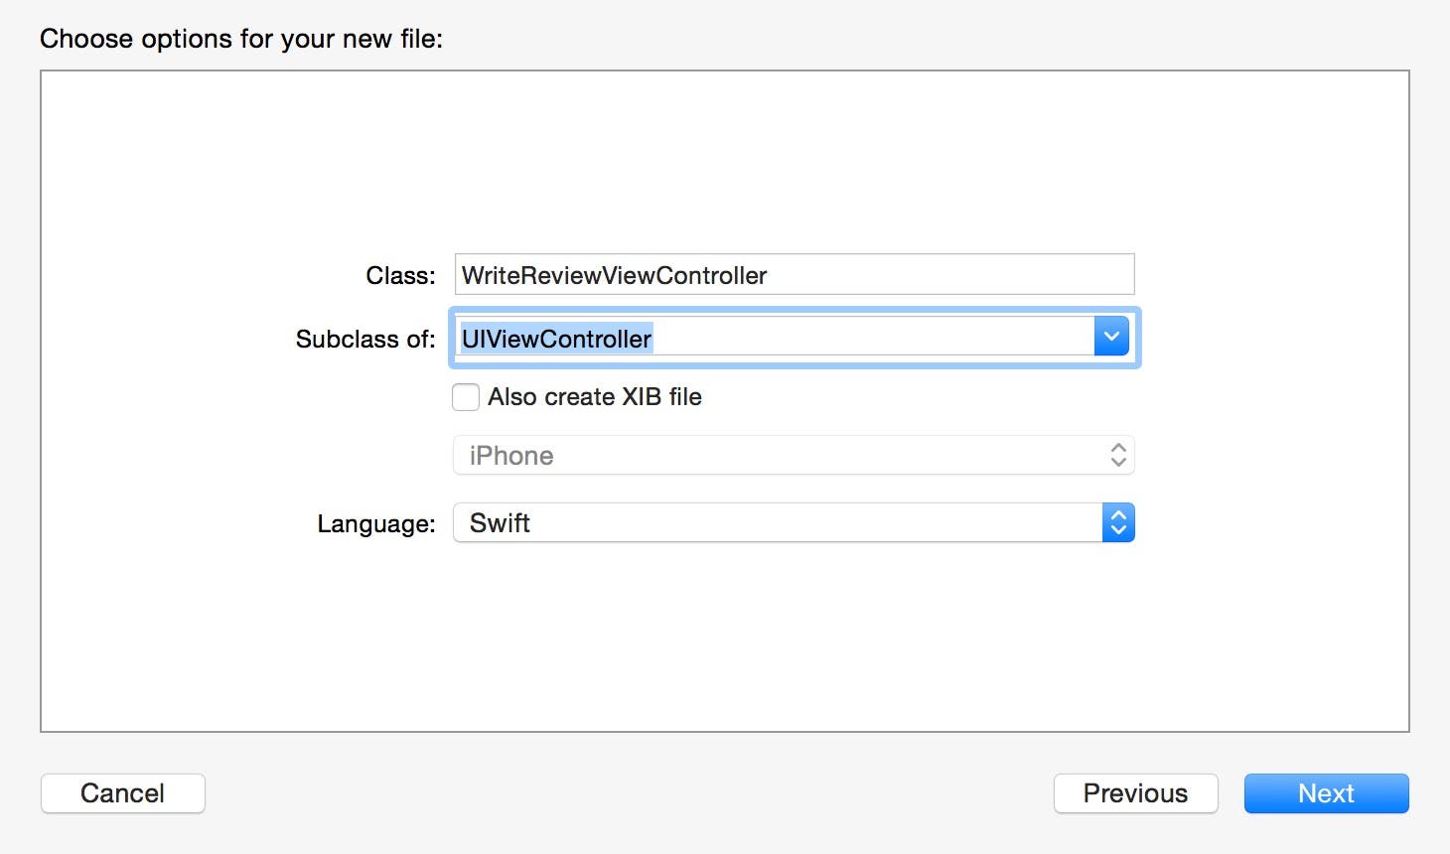Click the "Choose options for your new file" heading

[241, 39]
